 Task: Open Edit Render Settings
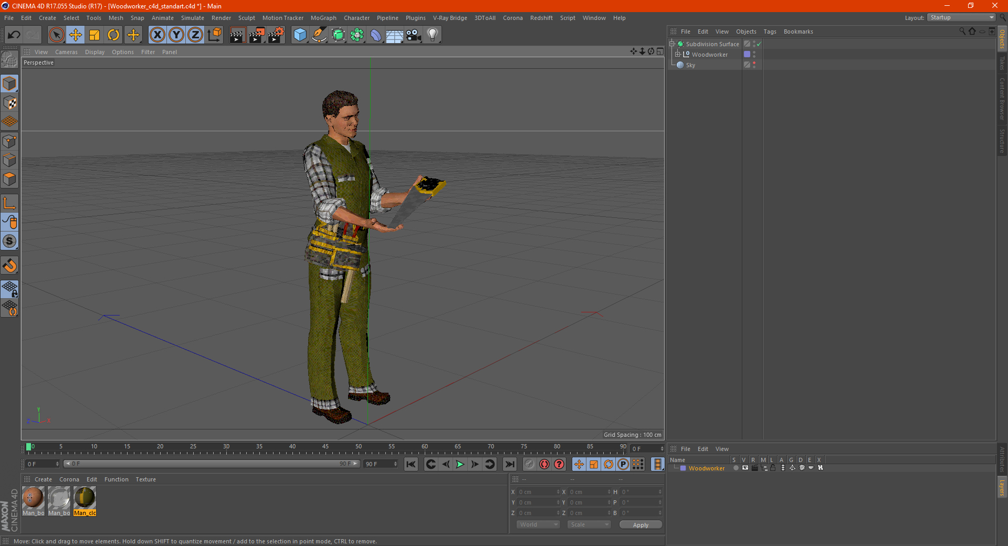pyautogui.click(x=276, y=35)
